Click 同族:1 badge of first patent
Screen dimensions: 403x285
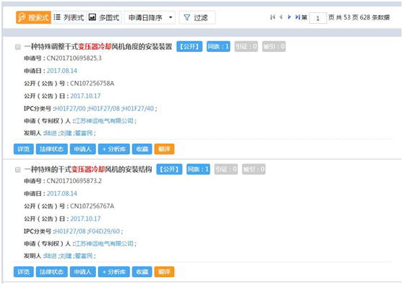(x=218, y=46)
